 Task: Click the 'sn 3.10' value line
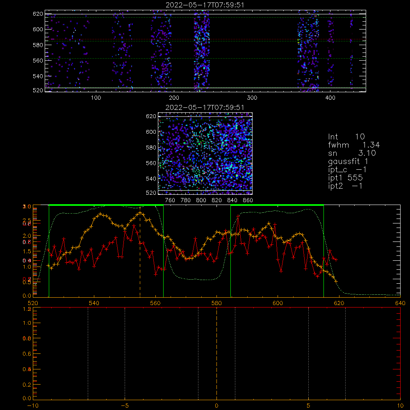pyautogui.click(x=352, y=153)
